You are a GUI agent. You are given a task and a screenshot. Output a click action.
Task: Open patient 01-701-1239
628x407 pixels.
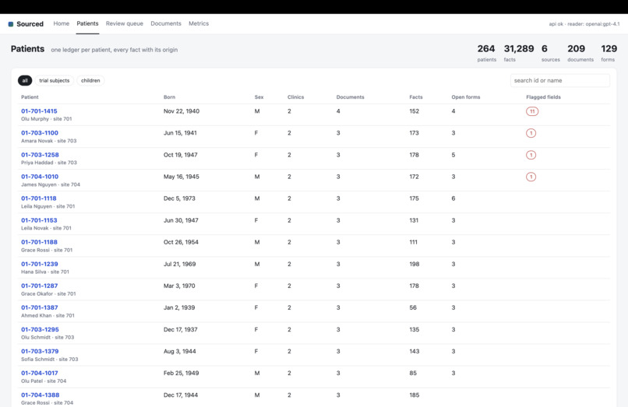40,264
